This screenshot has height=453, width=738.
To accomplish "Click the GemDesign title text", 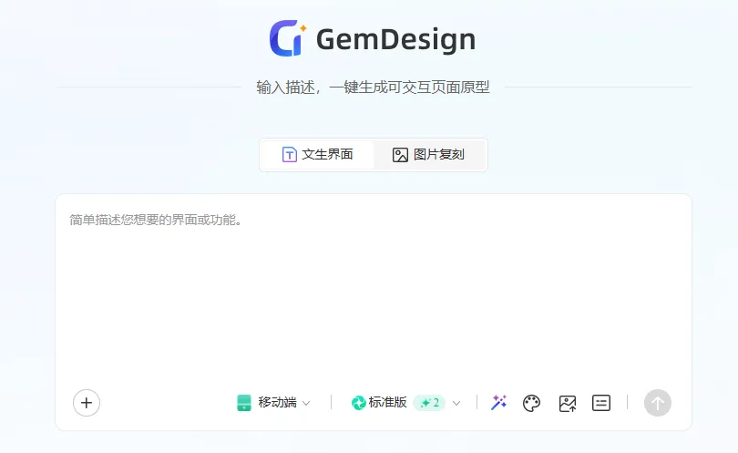I will [x=395, y=40].
